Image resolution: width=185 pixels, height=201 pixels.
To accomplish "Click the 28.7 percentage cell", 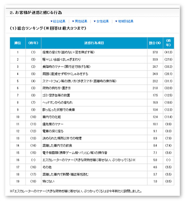I will (155, 67).
